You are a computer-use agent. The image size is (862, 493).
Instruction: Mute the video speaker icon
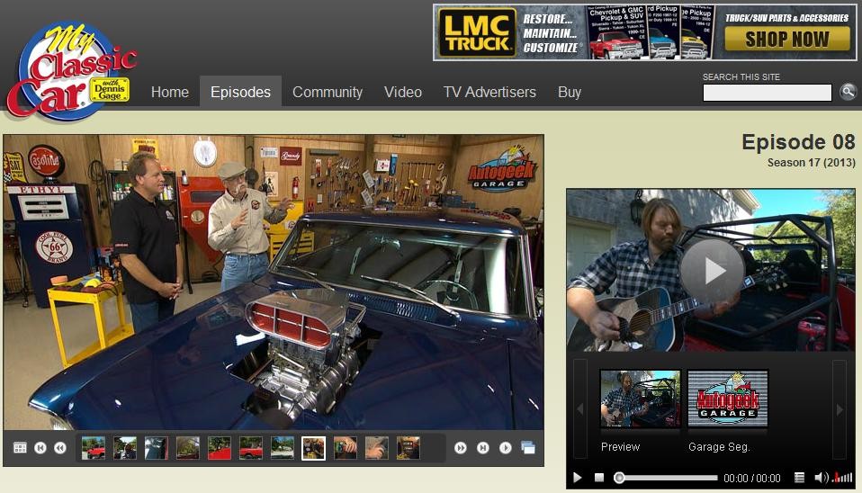tap(821, 478)
